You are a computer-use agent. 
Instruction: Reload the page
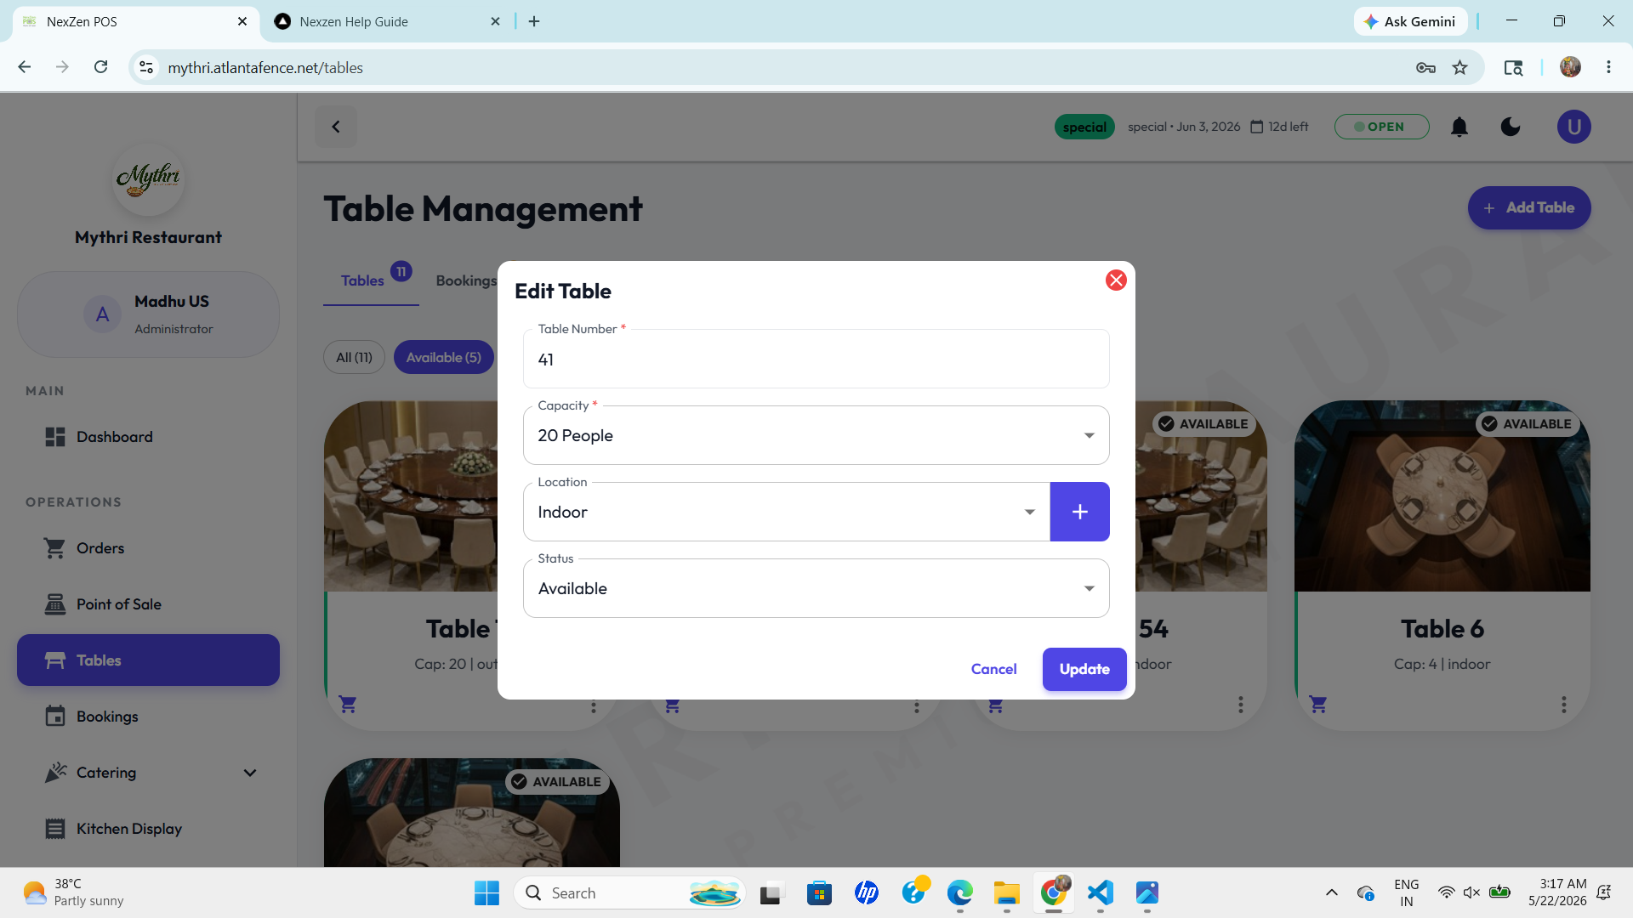(x=100, y=67)
